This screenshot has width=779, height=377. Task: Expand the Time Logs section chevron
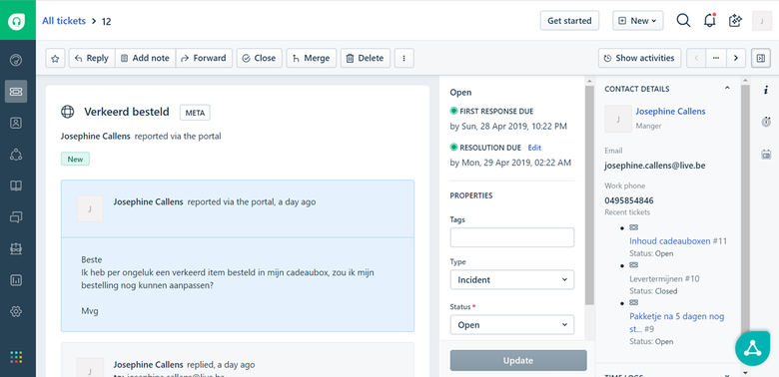tap(727, 375)
